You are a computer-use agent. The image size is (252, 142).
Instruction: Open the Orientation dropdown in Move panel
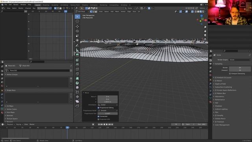pos(107,105)
